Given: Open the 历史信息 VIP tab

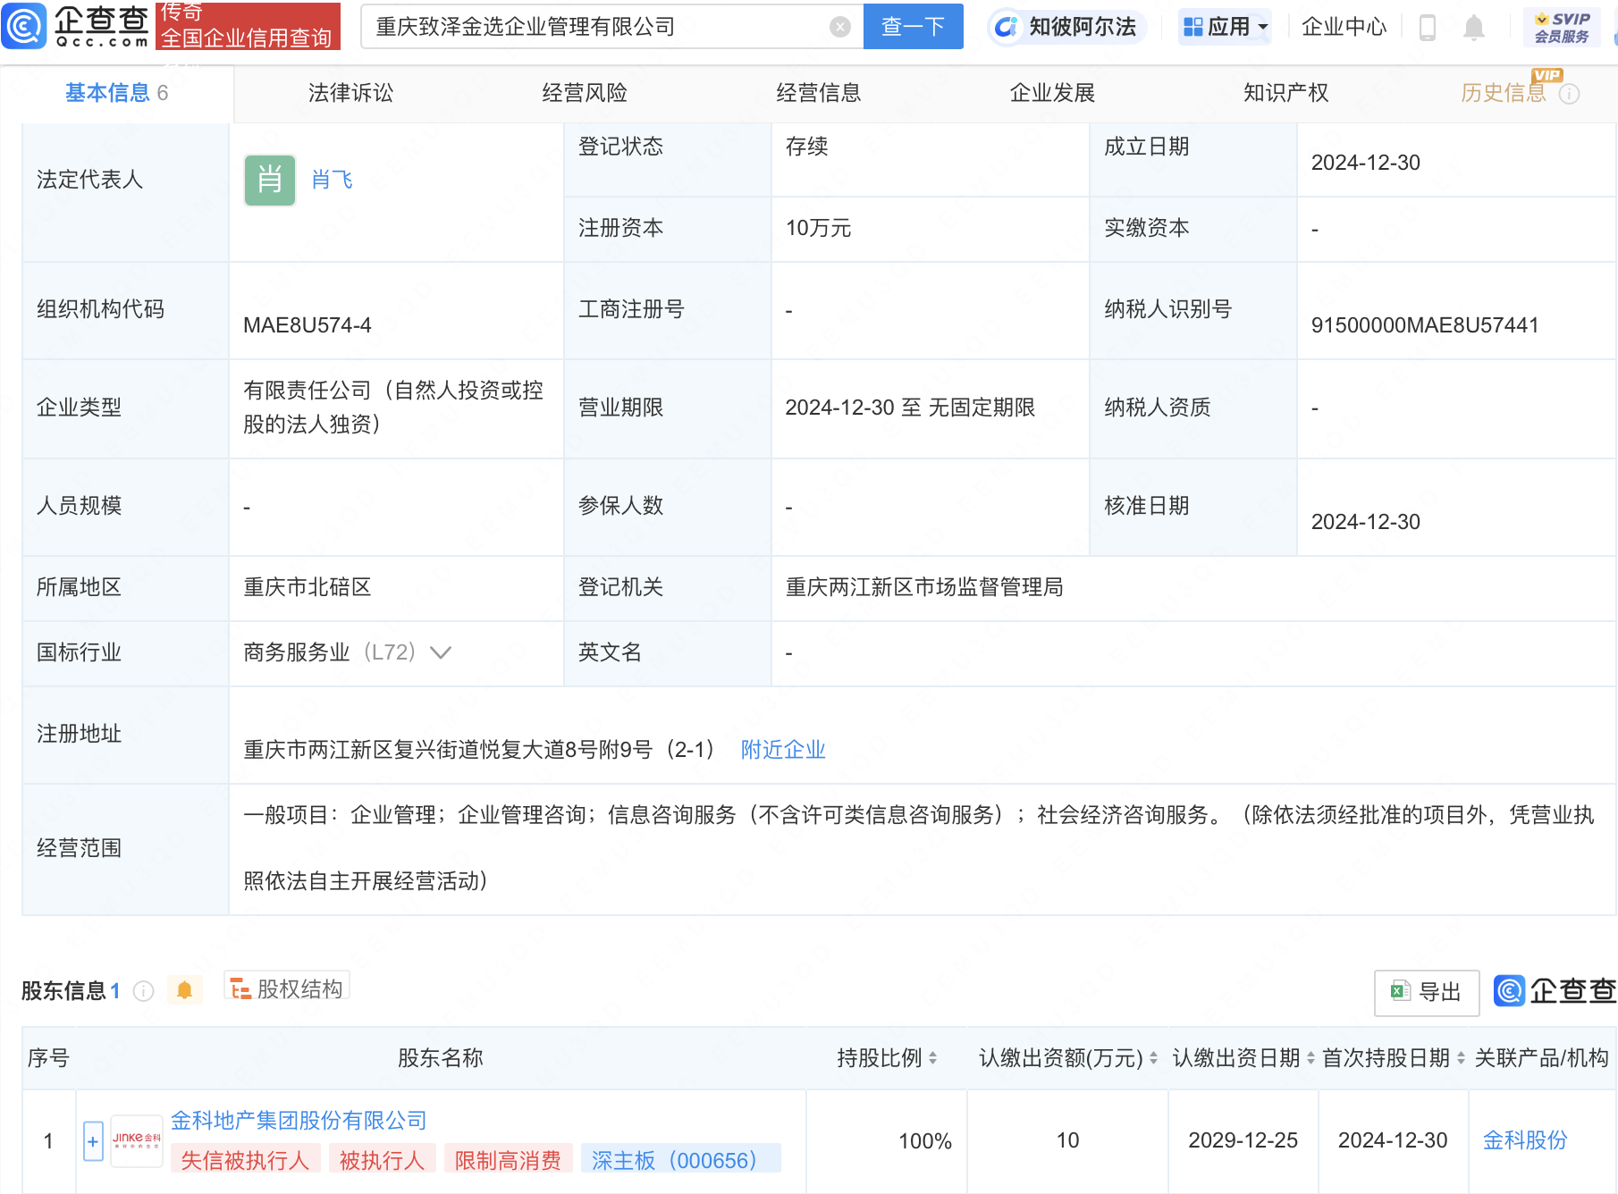Looking at the screenshot, I should click(1504, 93).
